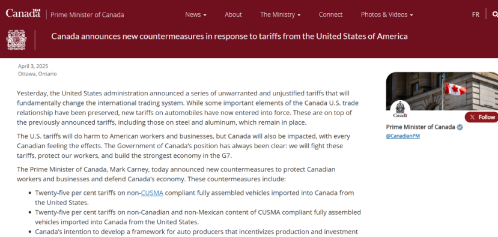498x237 pixels.
Task: Switch language to FR
Action: pos(475,14)
